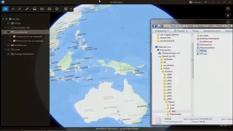Screen dimensions: 233x131
Task: Select the Measure ruler tool
Action: (x=27, y=9)
